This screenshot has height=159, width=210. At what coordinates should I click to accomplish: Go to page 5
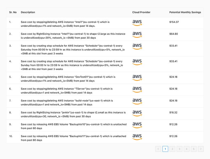[x=194, y=149]
